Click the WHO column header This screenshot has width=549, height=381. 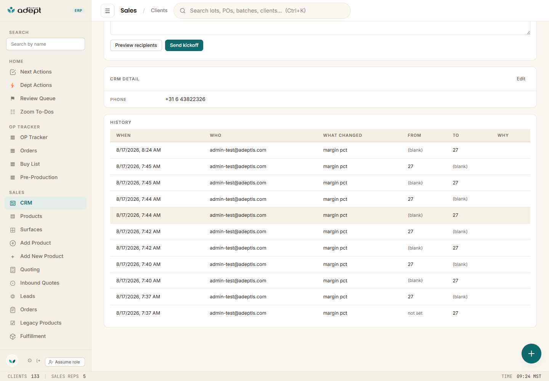pyautogui.click(x=215, y=135)
